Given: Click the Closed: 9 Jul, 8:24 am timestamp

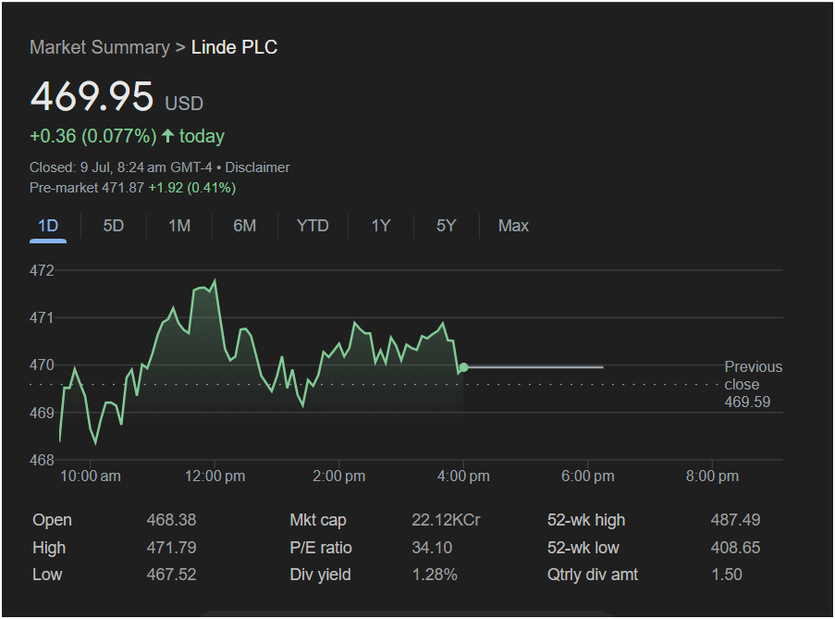Looking at the screenshot, I should 121,167.
